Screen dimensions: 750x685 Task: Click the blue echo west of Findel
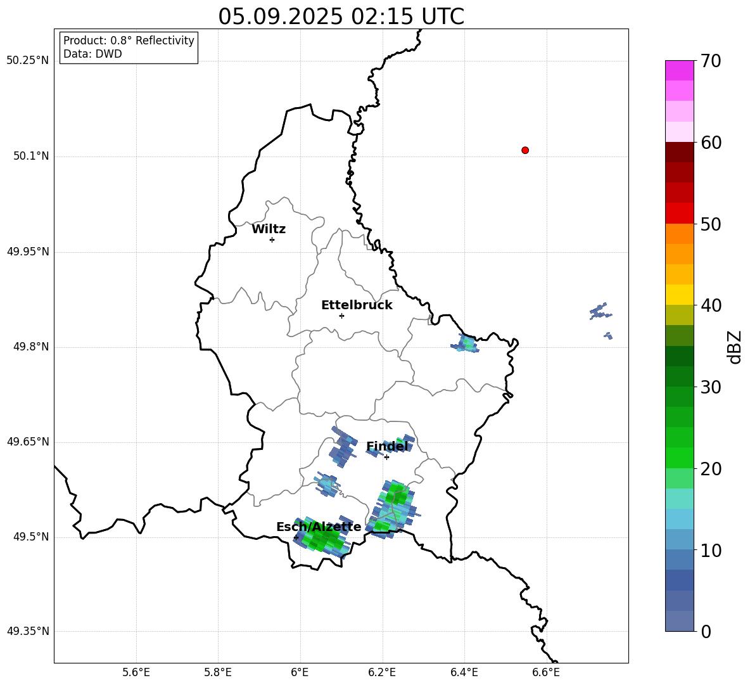[x=343, y=447]
